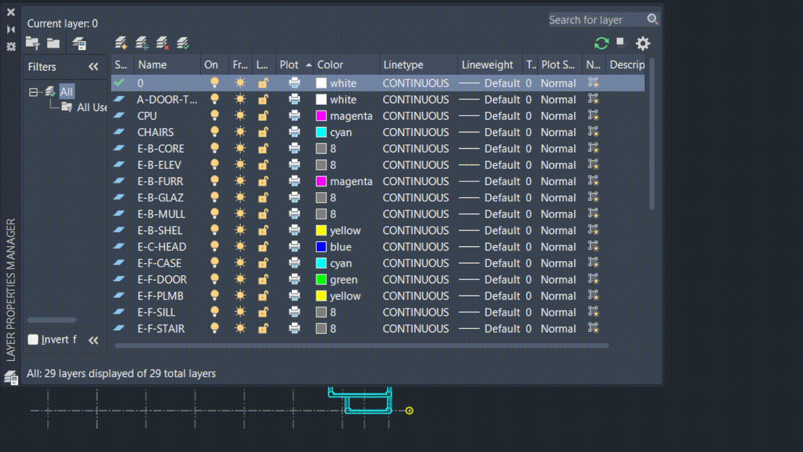Open layer settings gear
This screenshot has height=452, width=803.
tap(643, 43)
